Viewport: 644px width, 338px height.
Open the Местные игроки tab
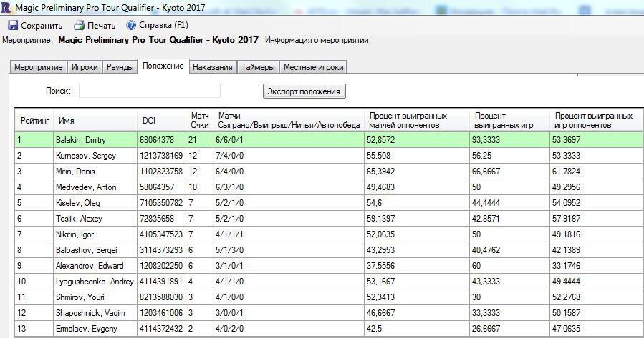tap(313, 67)
